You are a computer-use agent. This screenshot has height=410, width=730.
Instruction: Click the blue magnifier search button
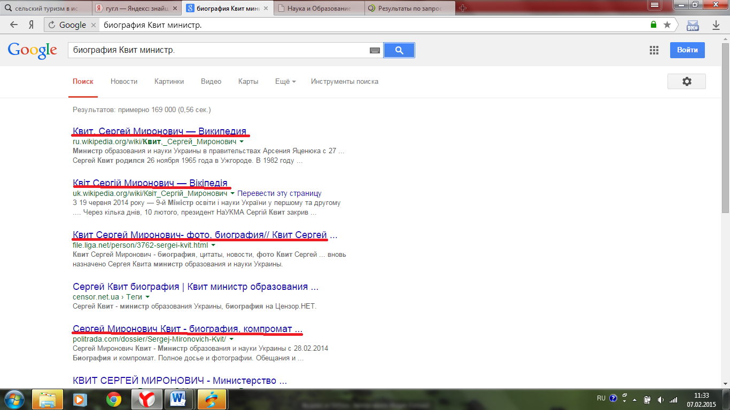pyautogui.click(x=399, y=50)
